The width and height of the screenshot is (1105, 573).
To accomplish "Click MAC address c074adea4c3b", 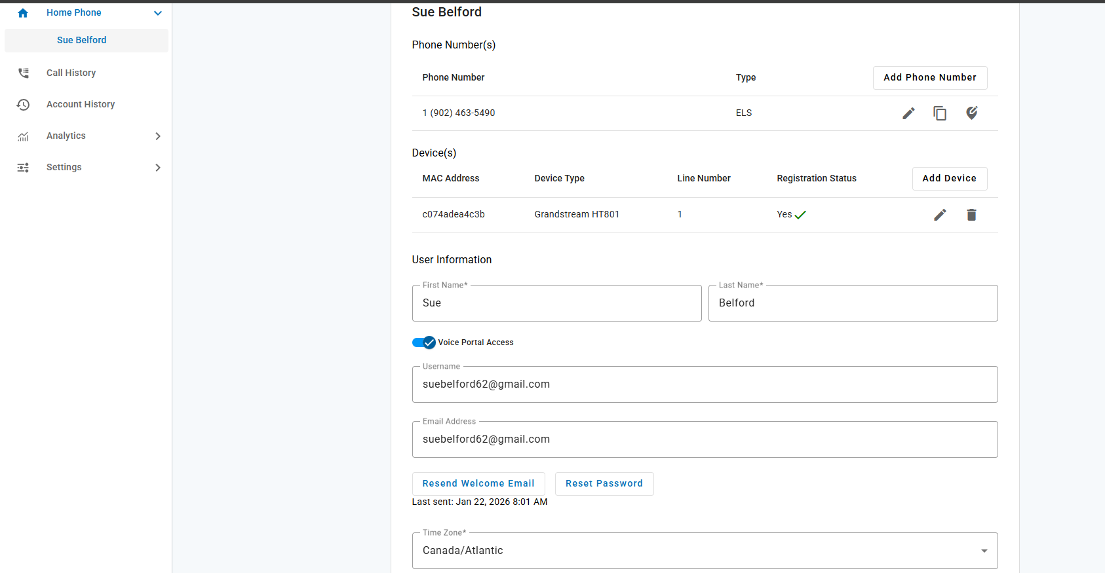I will point(454,214).
